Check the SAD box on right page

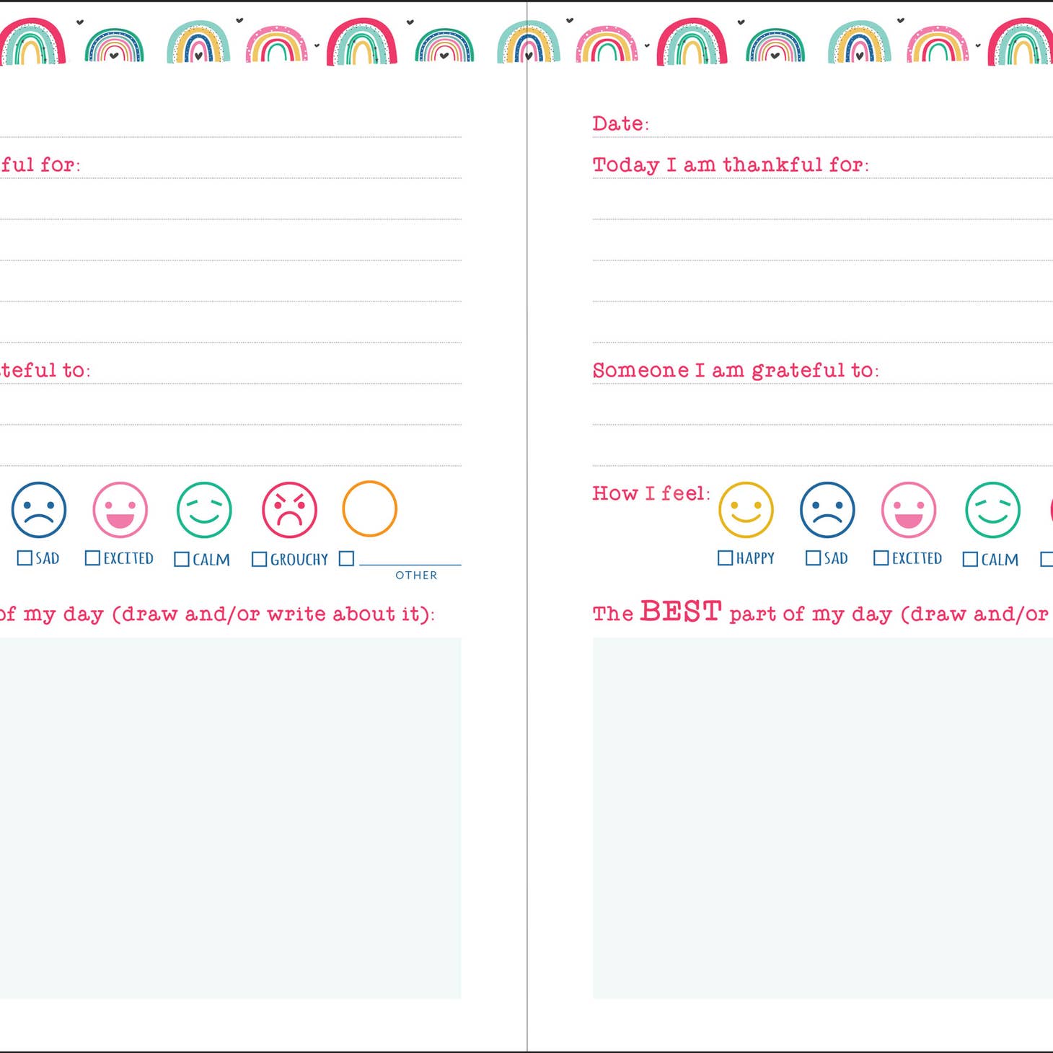[813, 558]
